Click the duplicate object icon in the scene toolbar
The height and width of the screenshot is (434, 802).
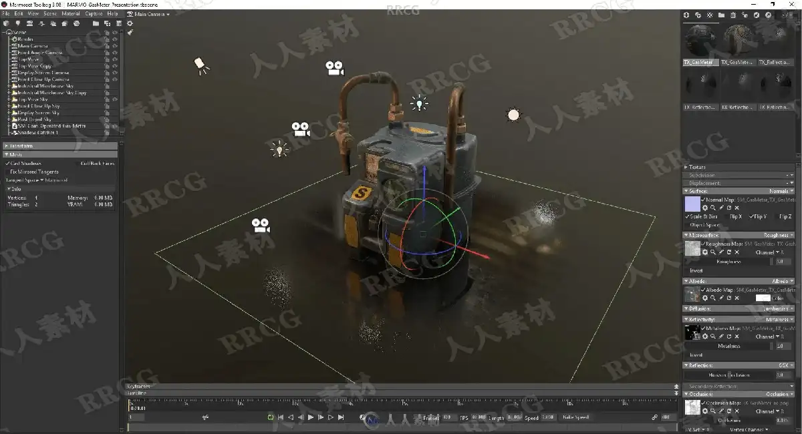(108, 23)
